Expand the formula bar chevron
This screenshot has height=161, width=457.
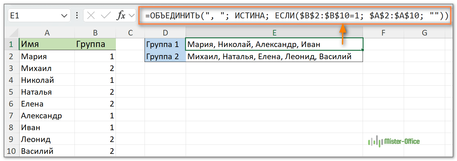(131, 16)
